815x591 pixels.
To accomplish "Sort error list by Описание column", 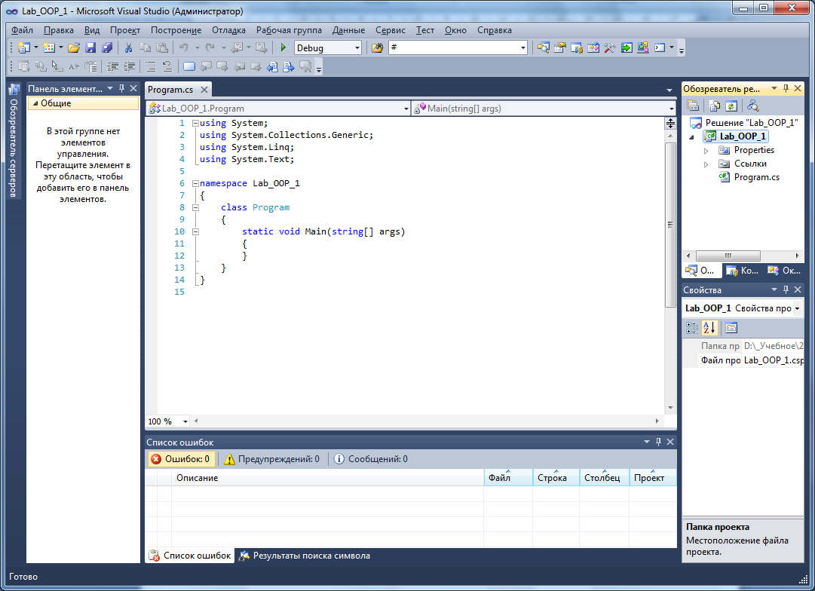I will coord(327,478).
